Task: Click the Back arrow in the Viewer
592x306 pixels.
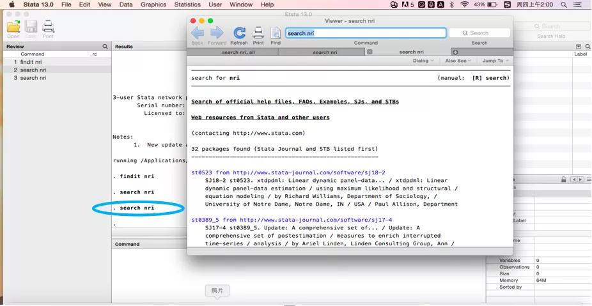Action: pyautogui.click(x=198, y=33)
